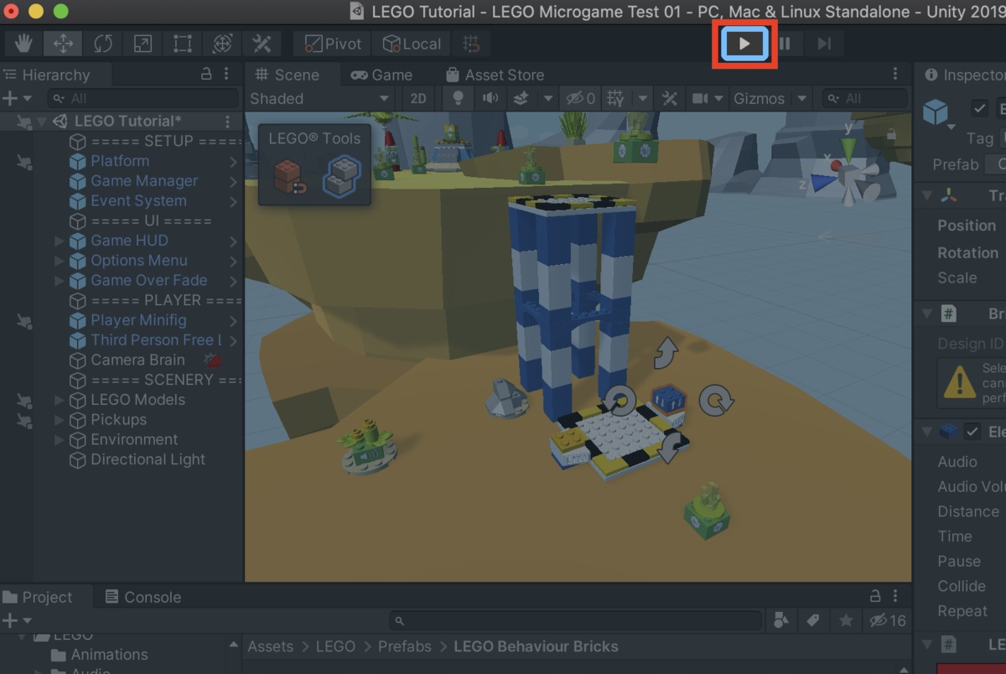Image resolution: width=1006 pixels, height=674 pixels.
Task: Switch to the Scene tab
Action: click(x=288, y=75)
